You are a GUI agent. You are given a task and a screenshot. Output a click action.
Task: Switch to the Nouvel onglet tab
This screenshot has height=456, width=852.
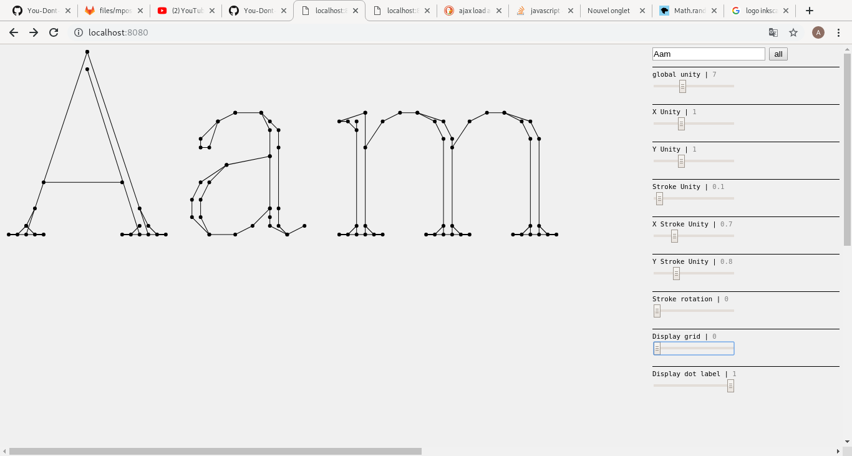[x=608, y=11]
